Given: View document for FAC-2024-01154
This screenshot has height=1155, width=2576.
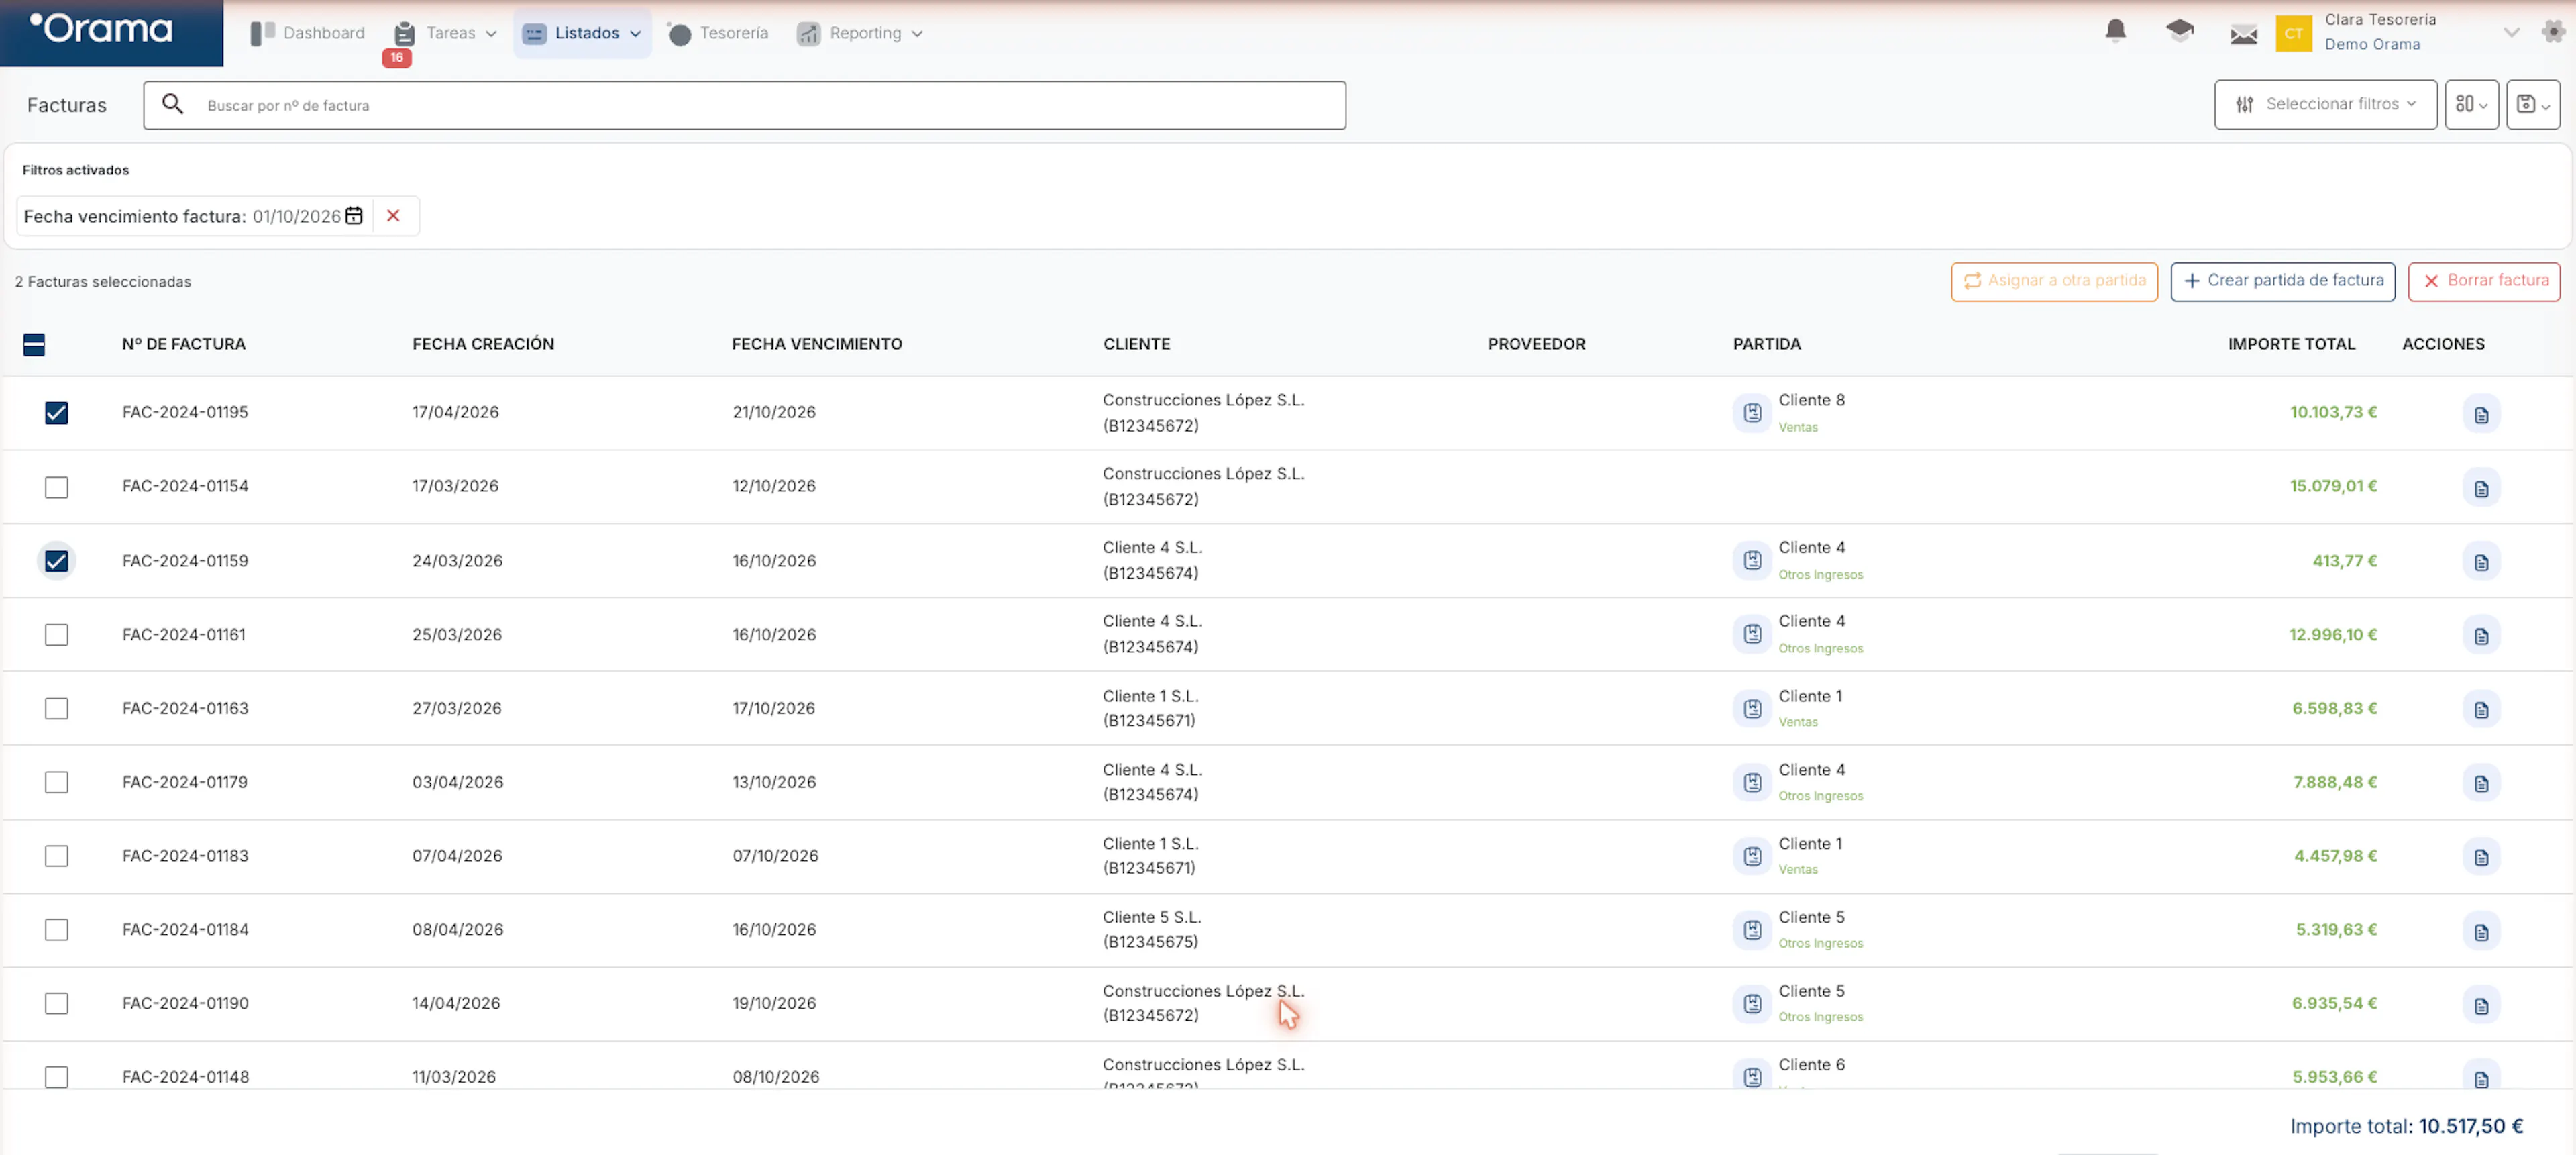Looking at the screenshot, I should point(2481,488).
